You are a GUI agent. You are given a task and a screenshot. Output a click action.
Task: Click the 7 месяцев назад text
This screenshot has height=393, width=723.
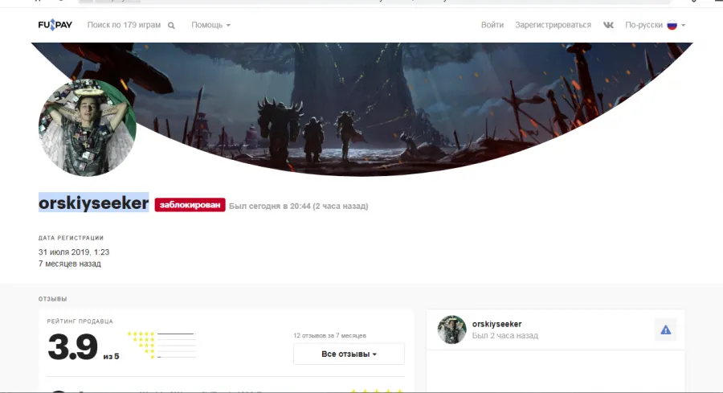tap(70, 264)
